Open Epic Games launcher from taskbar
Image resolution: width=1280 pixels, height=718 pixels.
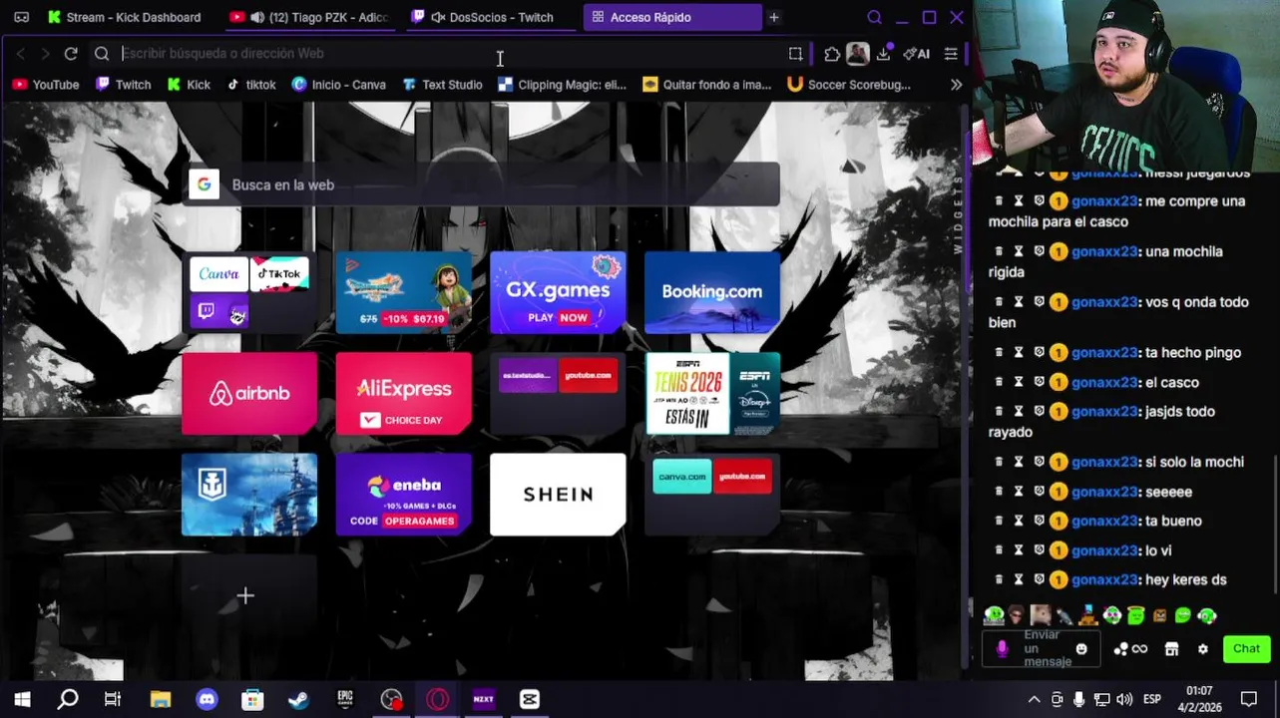click(345, 700)
